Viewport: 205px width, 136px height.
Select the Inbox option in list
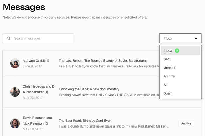(168, 50)
